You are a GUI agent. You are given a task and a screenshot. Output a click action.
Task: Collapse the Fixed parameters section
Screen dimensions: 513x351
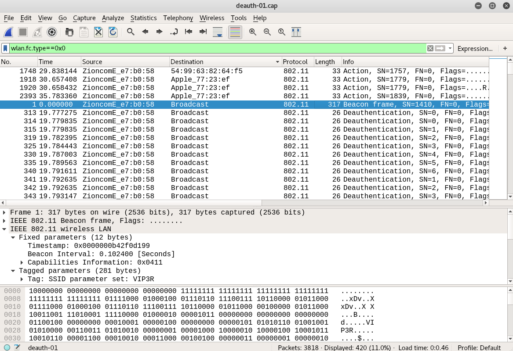click(x=13, y=237)
